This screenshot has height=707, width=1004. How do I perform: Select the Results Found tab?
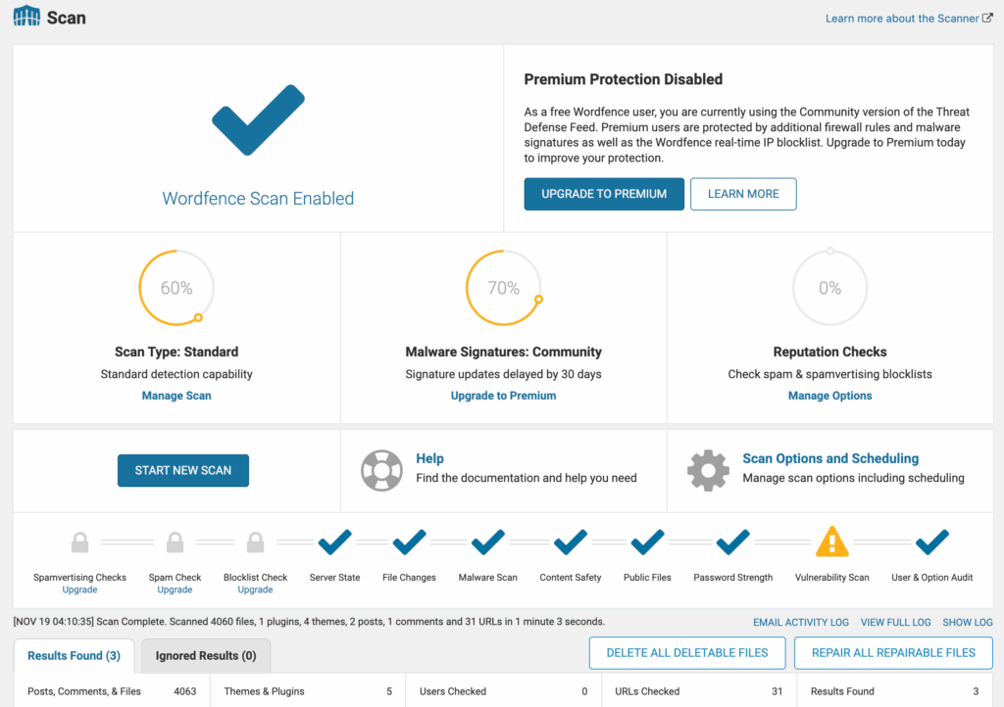(x=74, y=654)
